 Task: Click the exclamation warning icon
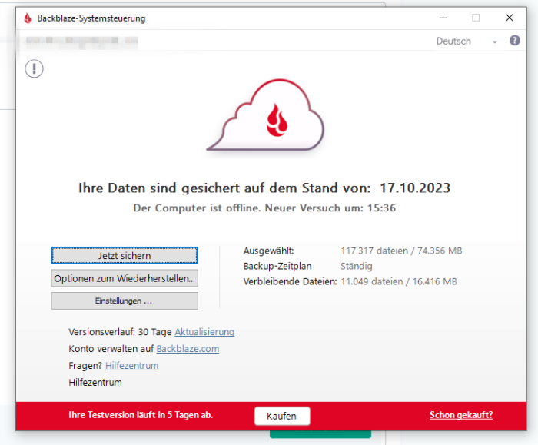(34, 68)
